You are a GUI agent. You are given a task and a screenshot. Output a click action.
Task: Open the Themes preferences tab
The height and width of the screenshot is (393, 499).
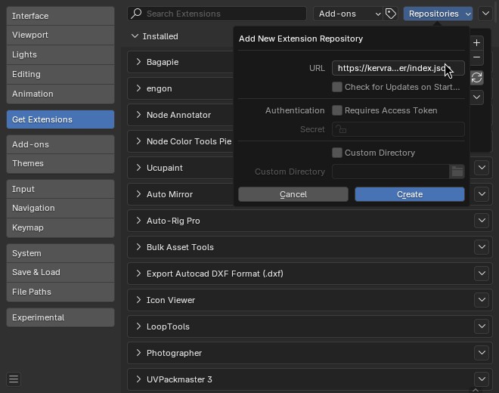click(x=60, y=163)
